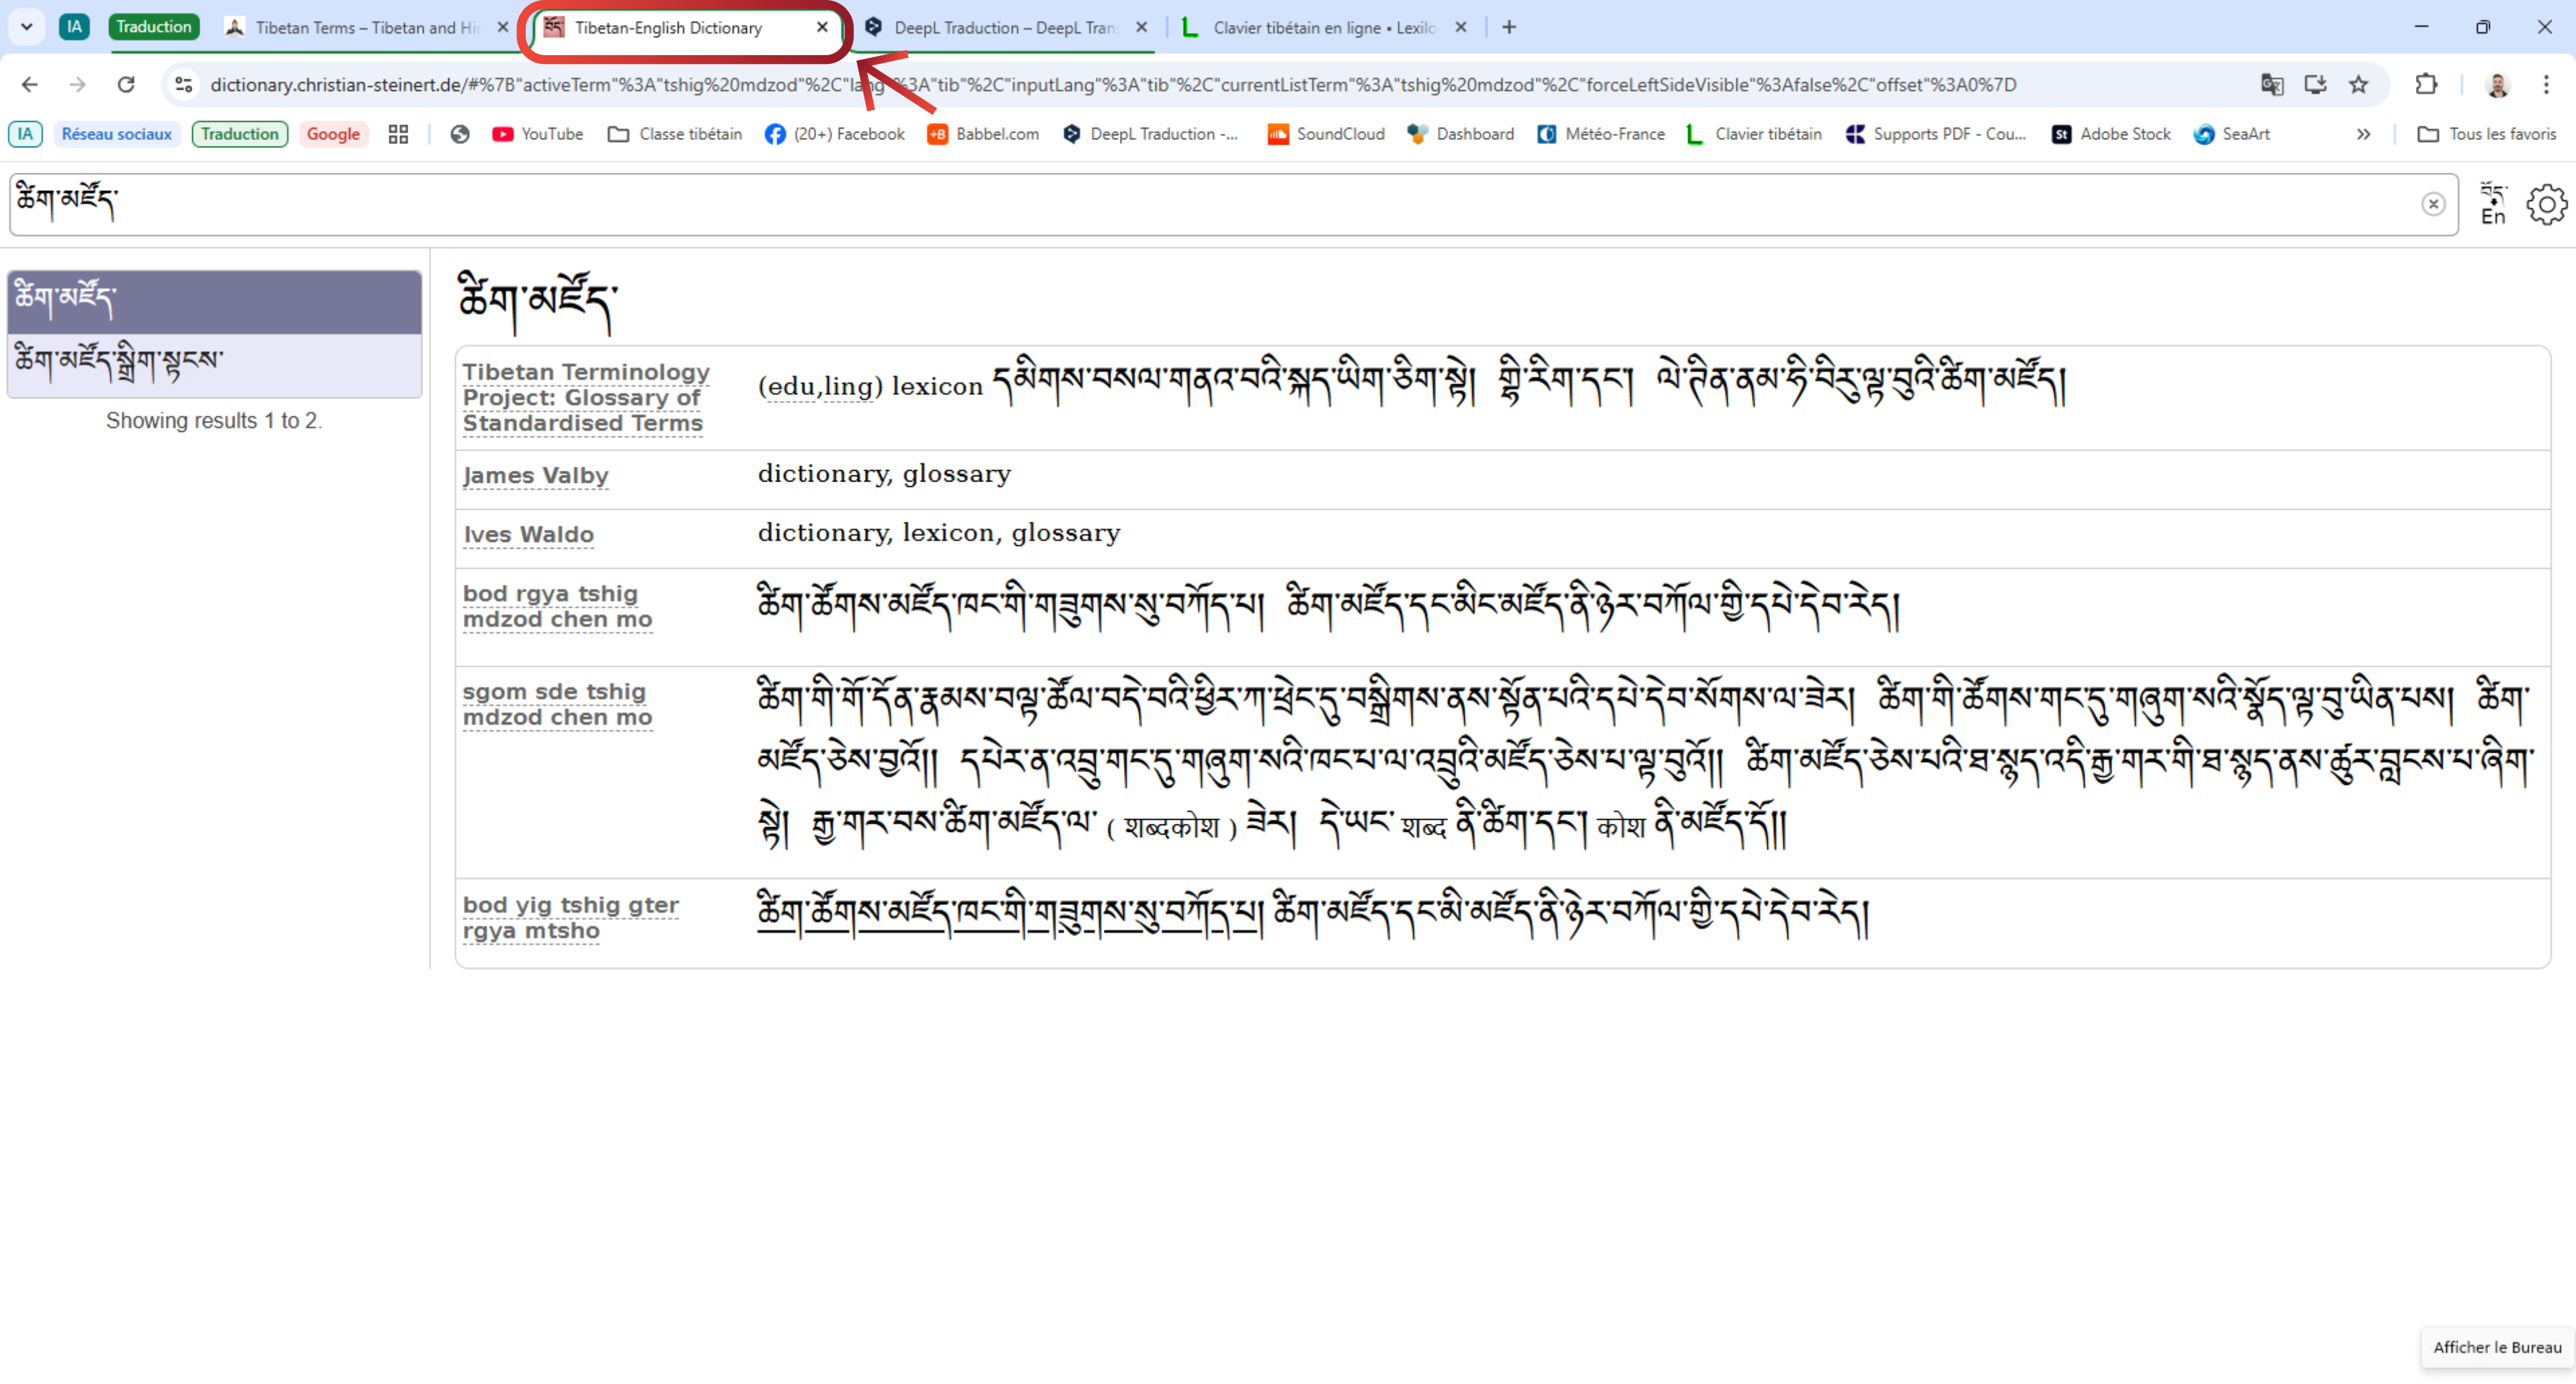Open the tab search chevron
This screenshot has width=2576, height=1384.
27,27
